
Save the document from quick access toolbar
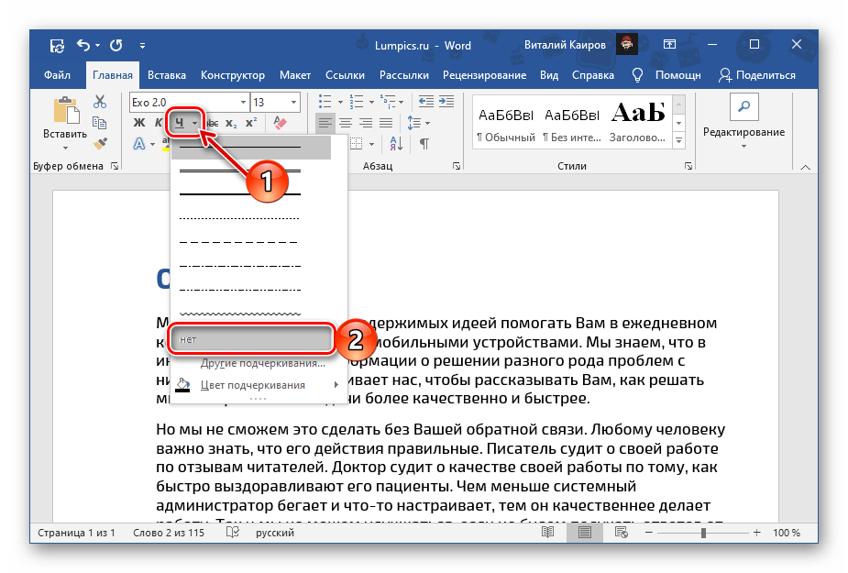click(x=57, y=46)
